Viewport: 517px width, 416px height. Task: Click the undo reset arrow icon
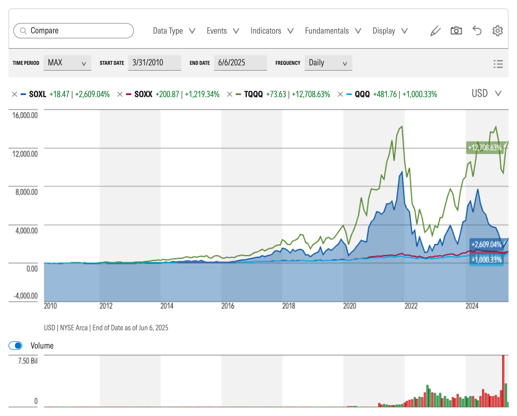click(477, 31)
